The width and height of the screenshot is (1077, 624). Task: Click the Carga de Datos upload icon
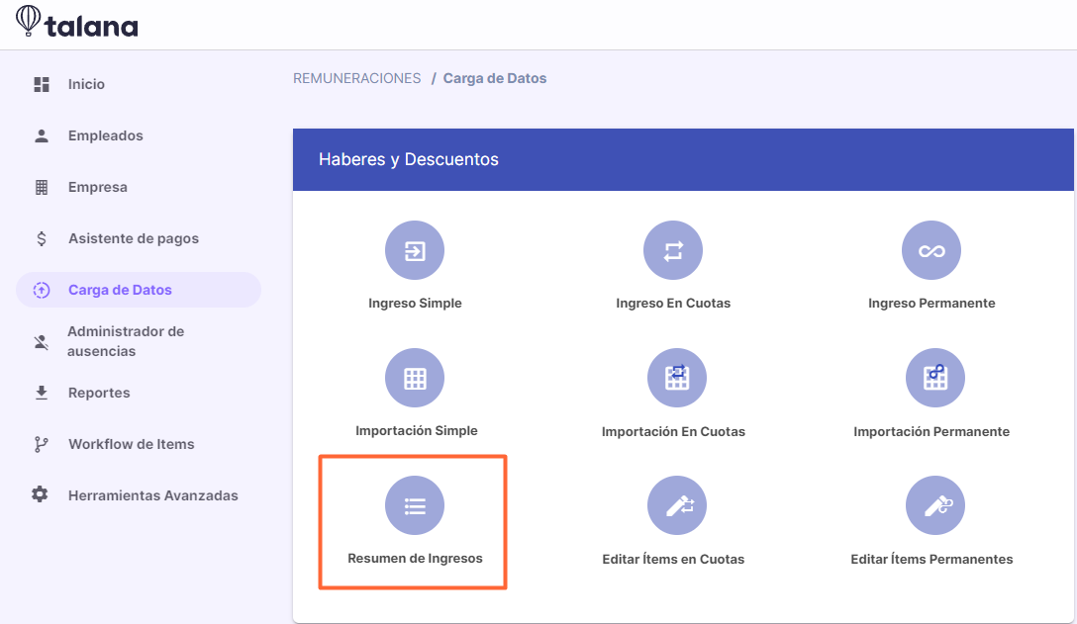click(x=42, y=291)
